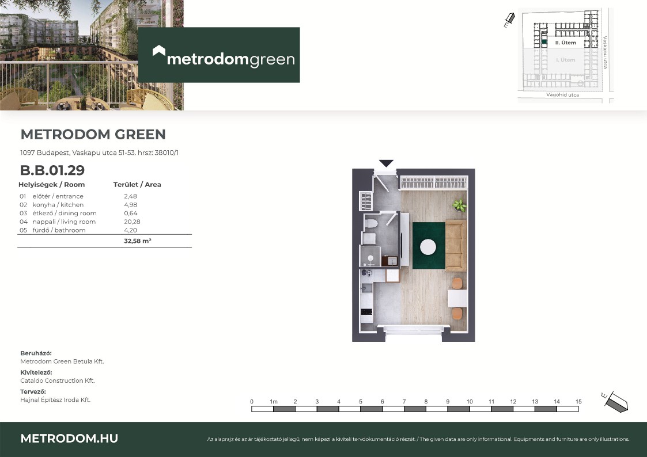The height and width of the screenshot is (457, 647).
Task: Click the potted plant in the living room
Action: click(x=459, y=205)
